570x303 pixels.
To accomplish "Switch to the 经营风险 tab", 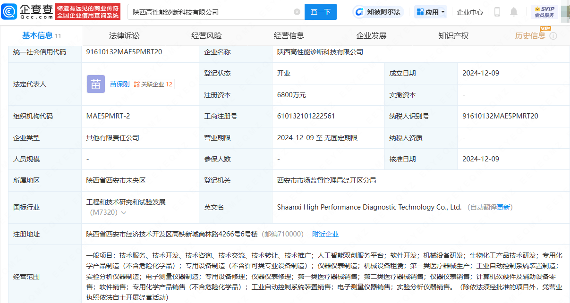I will [x=206, y=35].
